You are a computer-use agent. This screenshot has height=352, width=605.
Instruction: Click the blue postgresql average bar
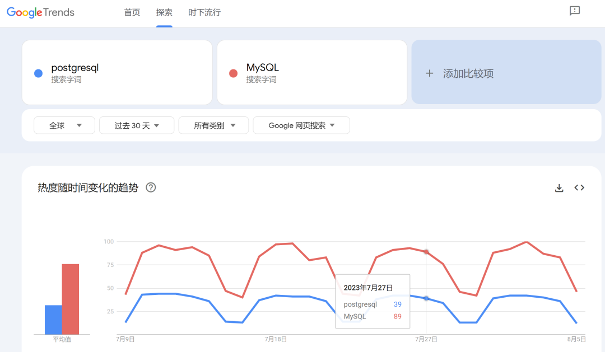(x=53, y=320)
